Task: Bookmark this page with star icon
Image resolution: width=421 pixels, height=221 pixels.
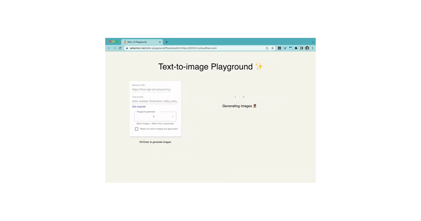Action: (x=273, y=48)
